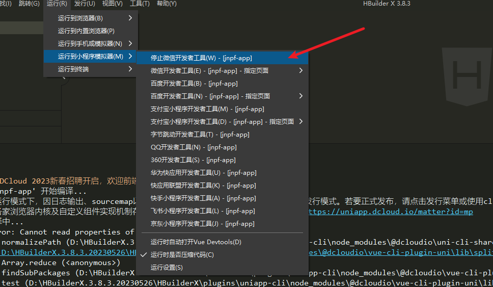The image size is (493, 287).
Task: Open uniapp.dcloud.io/matter?id=mp link
Action: click(391, 212)
